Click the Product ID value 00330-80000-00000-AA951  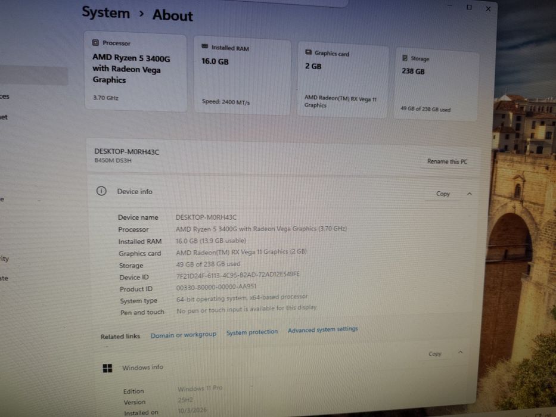(216, 287)
